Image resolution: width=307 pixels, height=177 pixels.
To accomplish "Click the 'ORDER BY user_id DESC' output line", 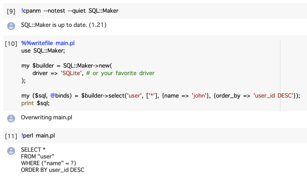I will (52, 170).
